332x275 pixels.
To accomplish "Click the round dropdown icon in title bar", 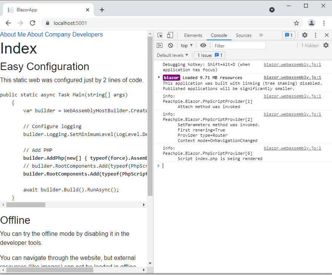I will 272,10.
